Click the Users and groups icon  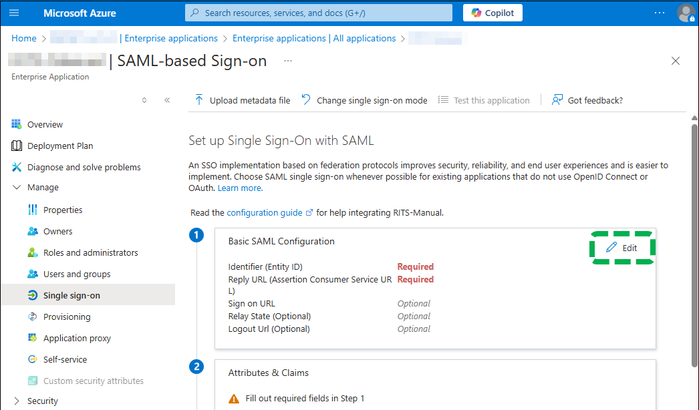[33, 274]
